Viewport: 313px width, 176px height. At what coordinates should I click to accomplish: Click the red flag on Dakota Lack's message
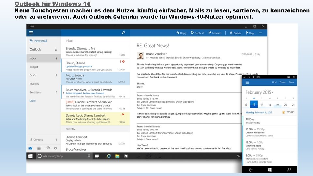point(123,115)
